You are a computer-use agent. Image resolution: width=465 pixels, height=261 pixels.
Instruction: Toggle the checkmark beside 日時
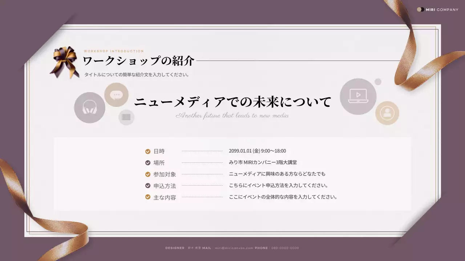pyautogui.click(x=147, y=151)
